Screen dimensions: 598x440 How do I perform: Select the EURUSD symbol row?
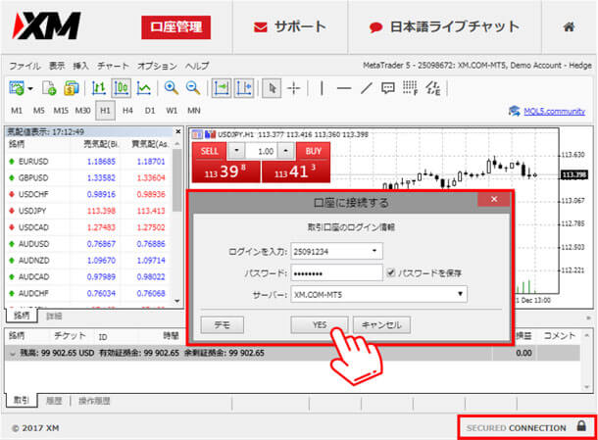click(x=88, y=162)
